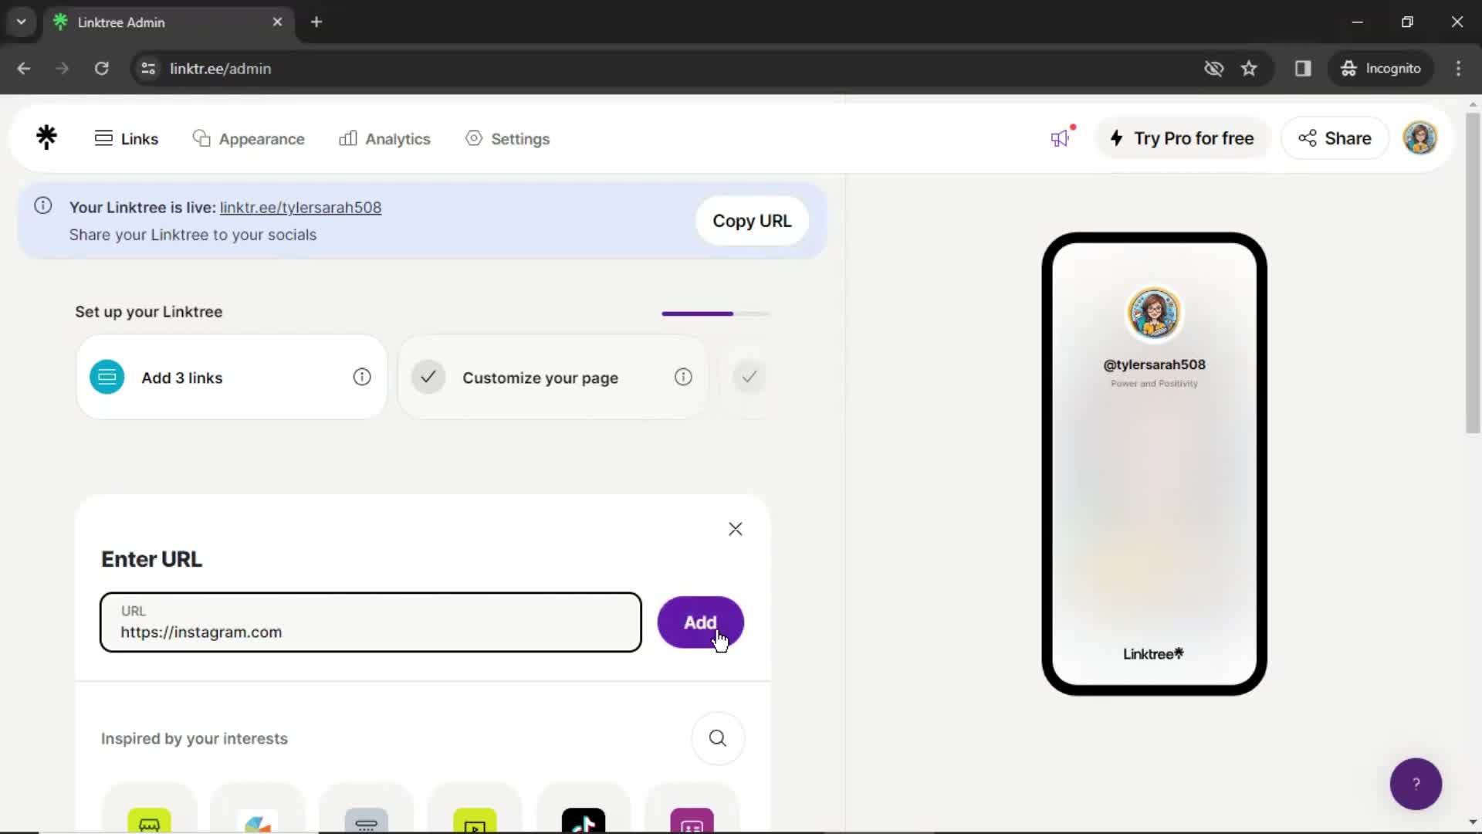The height and width of the screenshot is (834, 1482).
Task: Click the linktr.ee/tylersarah508 hyperlink
Action: pos(301,207)
